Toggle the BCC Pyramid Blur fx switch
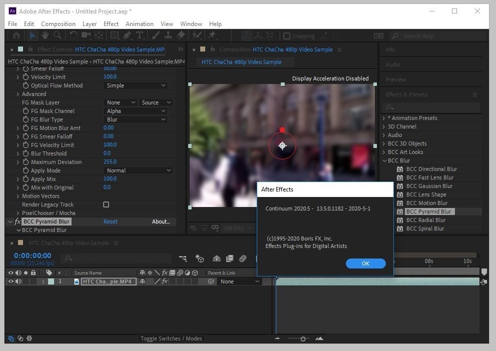 point(18,221)
